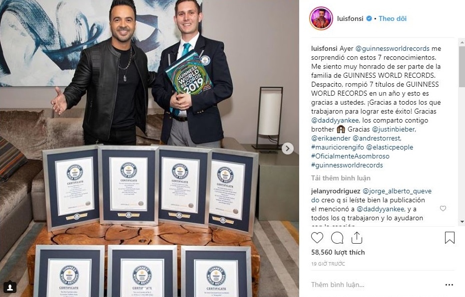Open comment bubble icon under post
The width and height of the screenshot is (465, 297).
click(x=337, y=238)
